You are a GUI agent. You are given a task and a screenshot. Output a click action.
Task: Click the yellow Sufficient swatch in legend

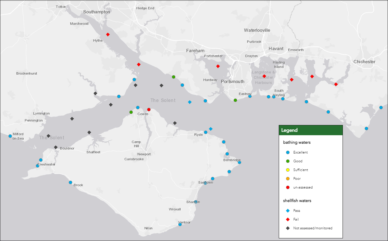(288, 170)
